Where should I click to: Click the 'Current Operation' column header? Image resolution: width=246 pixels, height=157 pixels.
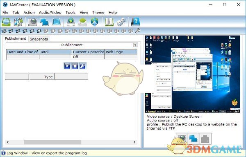89,52
